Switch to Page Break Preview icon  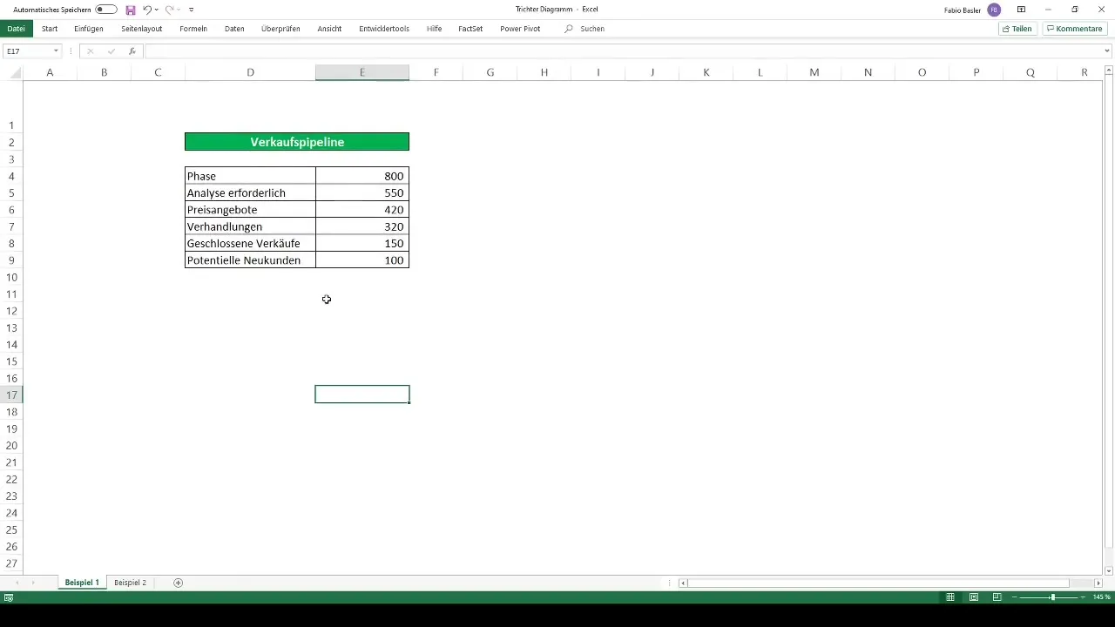click(997, 597)
